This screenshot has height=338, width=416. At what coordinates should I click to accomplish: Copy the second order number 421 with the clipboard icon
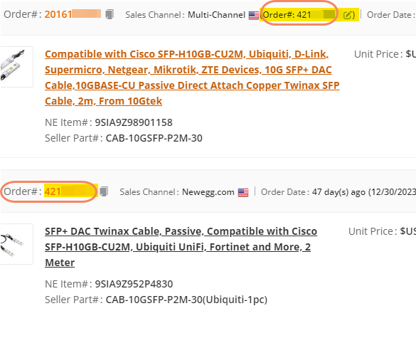pos(104,191)
